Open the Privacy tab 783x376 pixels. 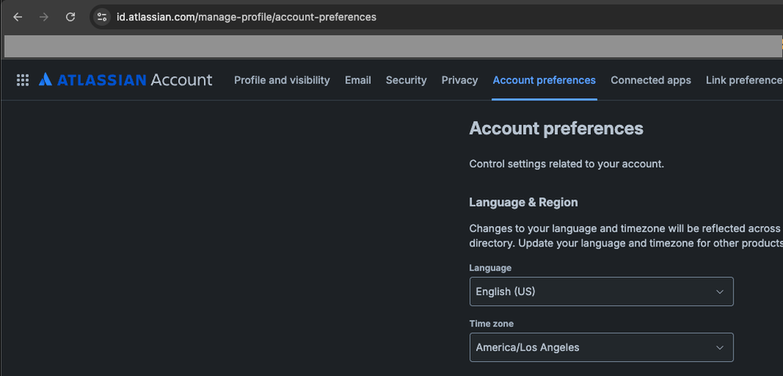[x=460, y=80]
